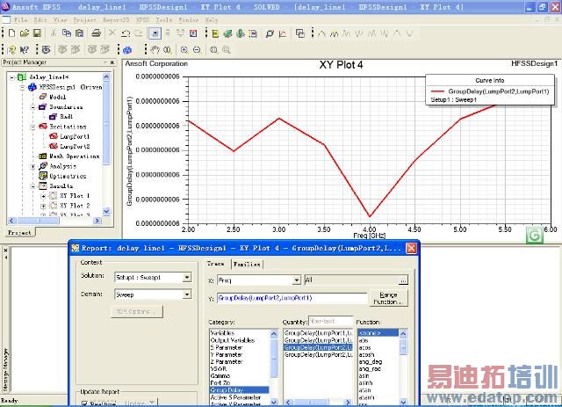Close the Report dialog with red X
This screenshot has height=407, width=562.
tap(411, 248)
